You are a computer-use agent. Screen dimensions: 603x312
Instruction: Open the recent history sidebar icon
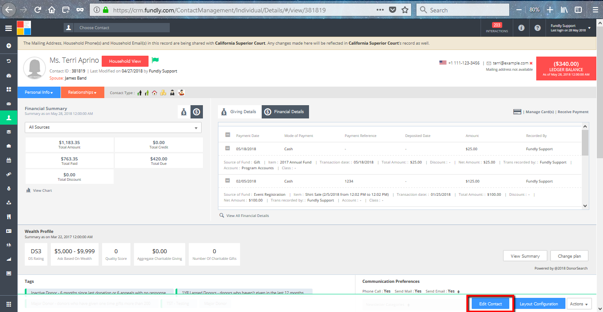8,61
